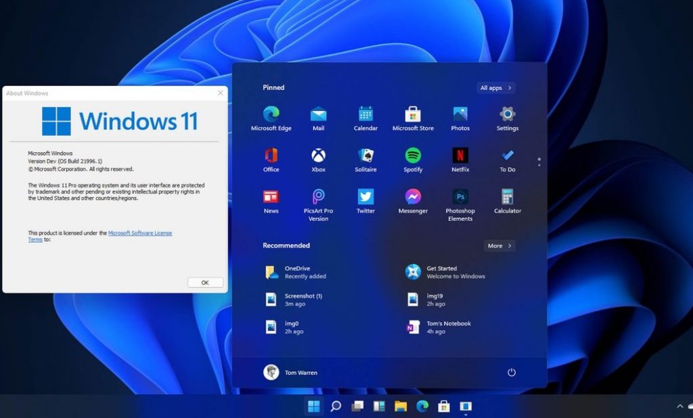Open the Edge icon on the taskbar
Screen dimensions: 693x418
pos(422,406)
